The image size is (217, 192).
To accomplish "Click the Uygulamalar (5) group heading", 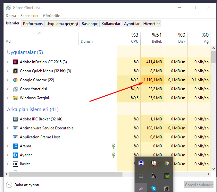I will tap(25, 52).
